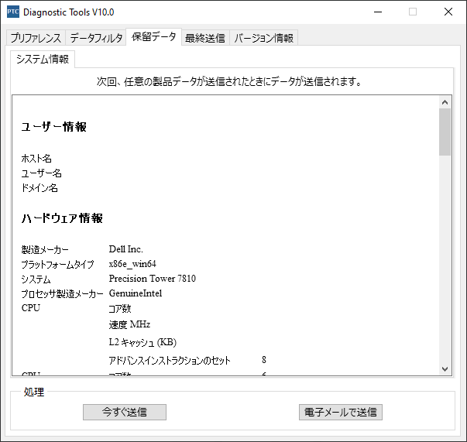This screenshot has width=467, height=442.
Task: Click the Diagnostic Tools V10.0 title
Action: click(x=68, y=12)
